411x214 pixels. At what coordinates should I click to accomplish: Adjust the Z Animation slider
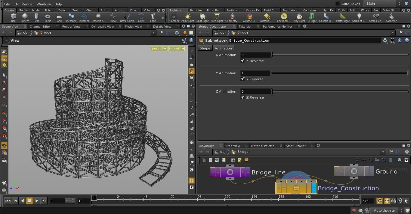(x=340, y=91)
